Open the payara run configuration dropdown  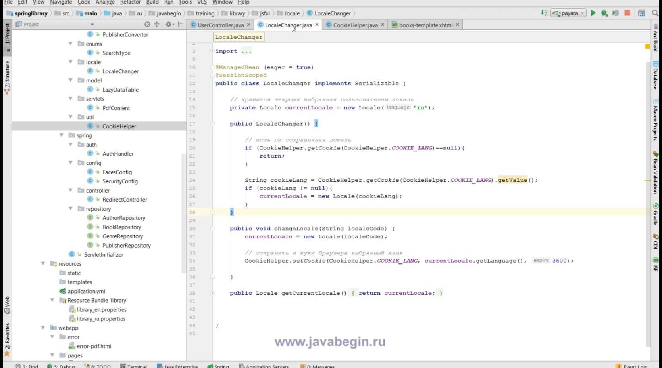568,13
